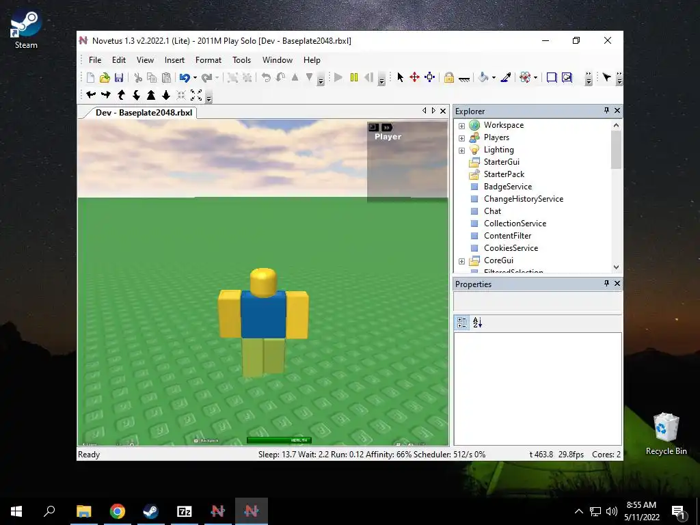The height and width of the screenshot is (525, 700).
Task: Open the Material dropdown arrow
Action: 535,78
